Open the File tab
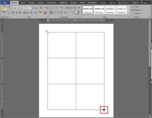This screenshot has width=152, height=118. (x=5, y=3)
